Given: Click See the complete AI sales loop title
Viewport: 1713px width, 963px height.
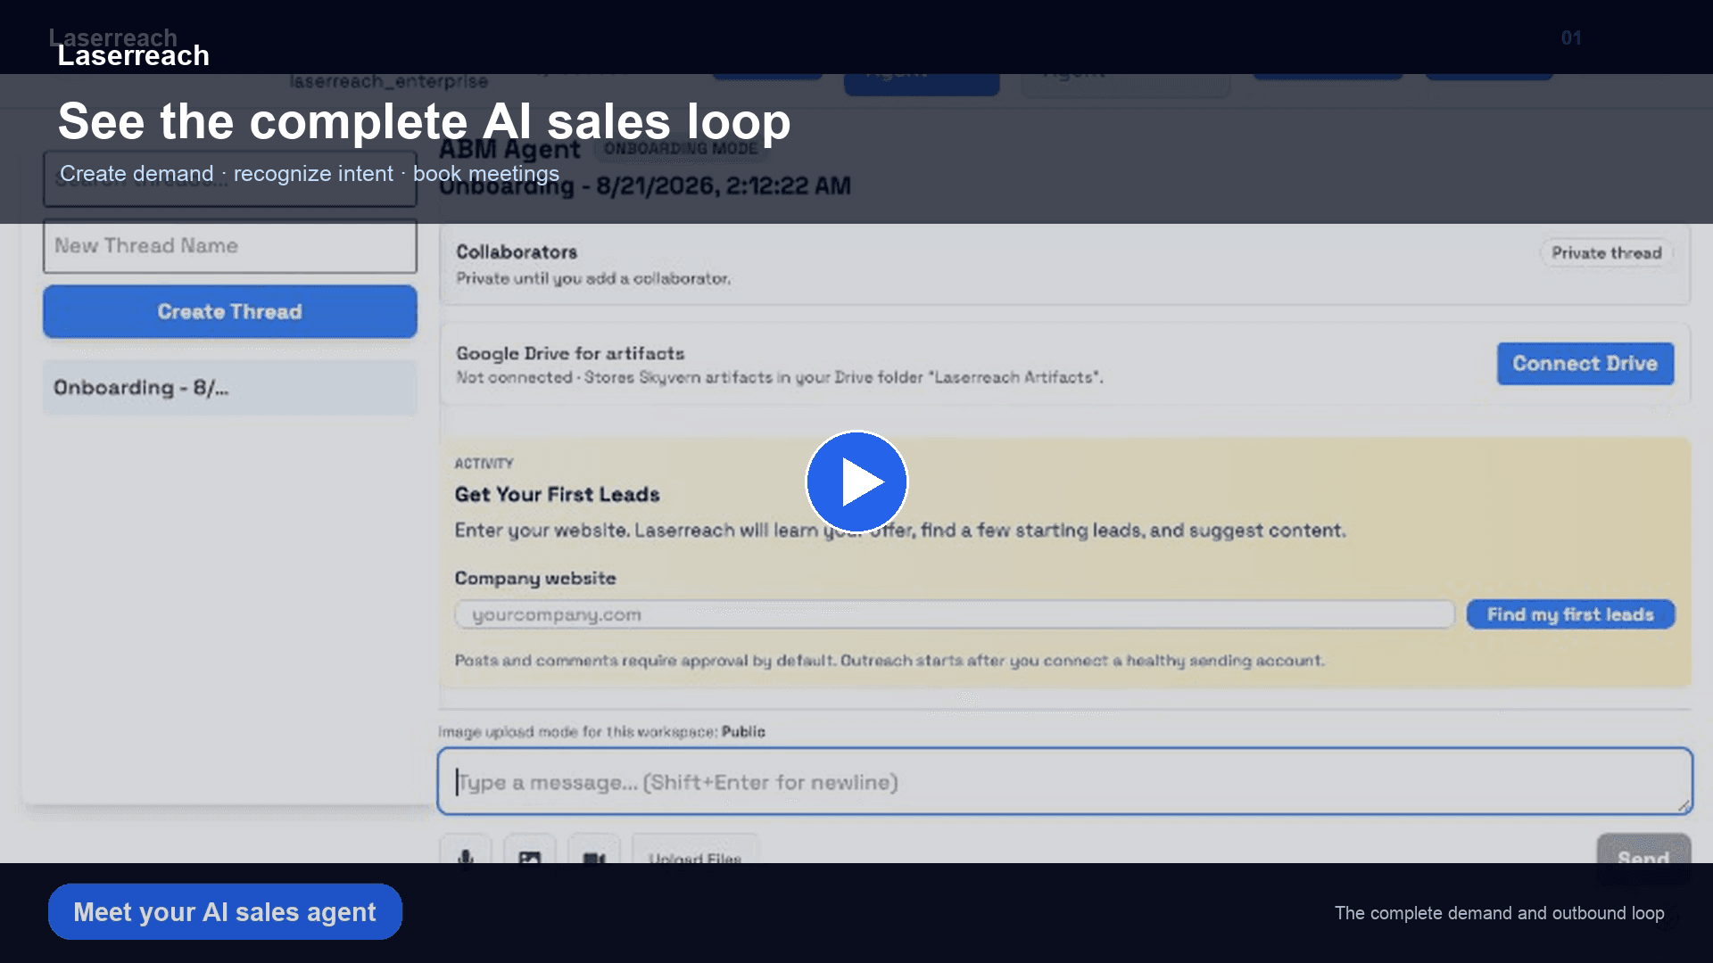Looking at the screenshot, I should tap(425, 121).
